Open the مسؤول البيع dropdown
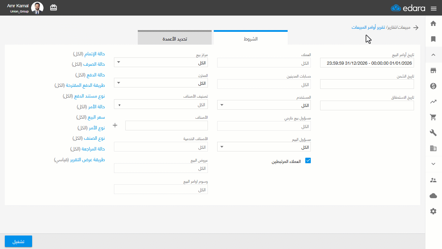The image size is (442, 249). (x=264, y=147)
